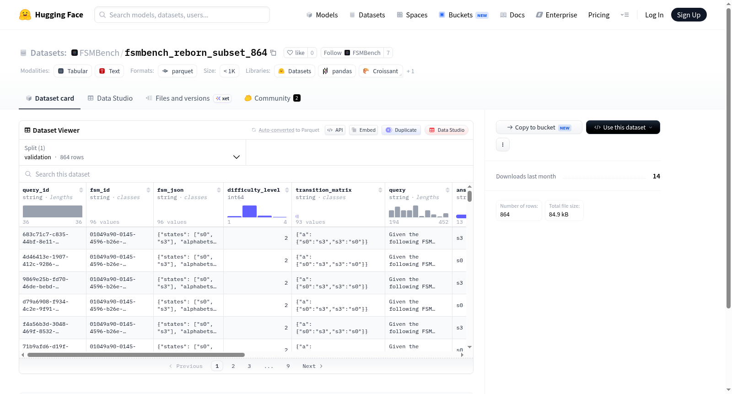Filter by the parquet format tag
732x394 pixels.
click(x=178, y=71)
